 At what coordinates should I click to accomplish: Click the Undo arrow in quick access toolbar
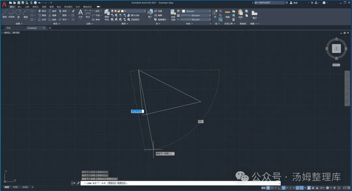coord(39,3)
